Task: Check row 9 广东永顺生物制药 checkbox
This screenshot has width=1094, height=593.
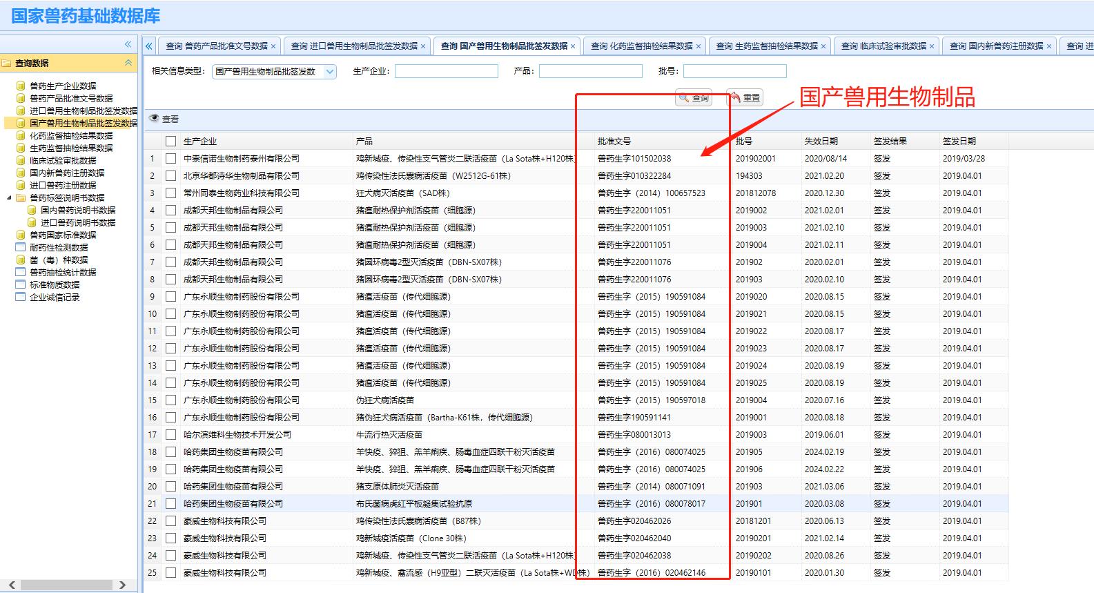Action: pyautogui.click(x=170, y=296)
